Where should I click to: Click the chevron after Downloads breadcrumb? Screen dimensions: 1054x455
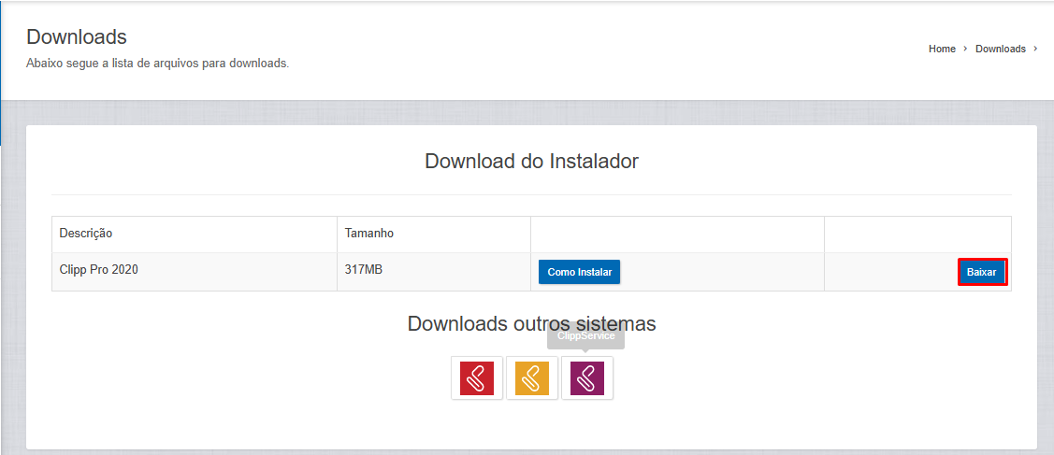click(x=1035, y=49)
